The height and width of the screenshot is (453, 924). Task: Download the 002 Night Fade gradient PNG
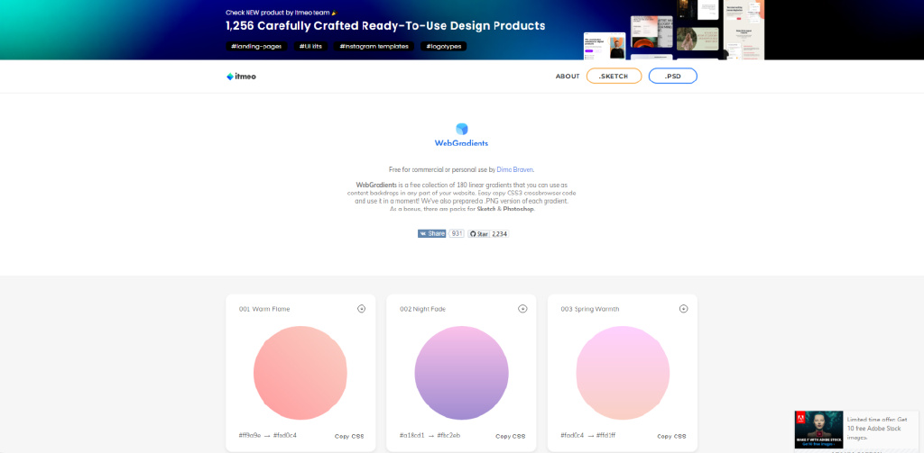click(x=522, y=309)
